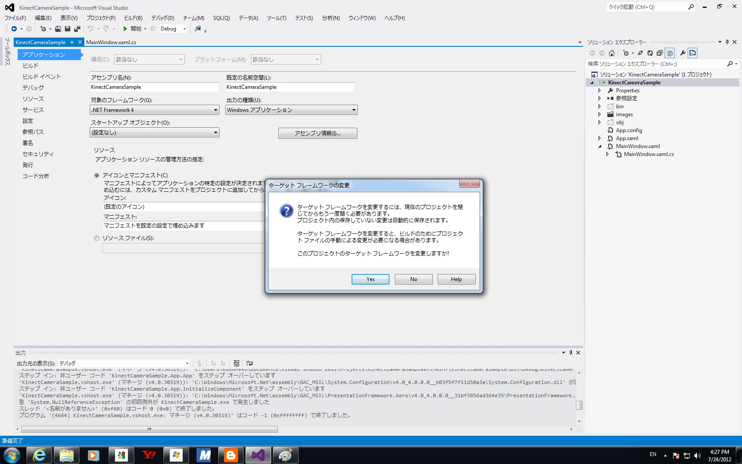Screen dimensions: 742x464
Task: Switch to the MainWindow.xaml.cs tab
Action: pos(111,42)
